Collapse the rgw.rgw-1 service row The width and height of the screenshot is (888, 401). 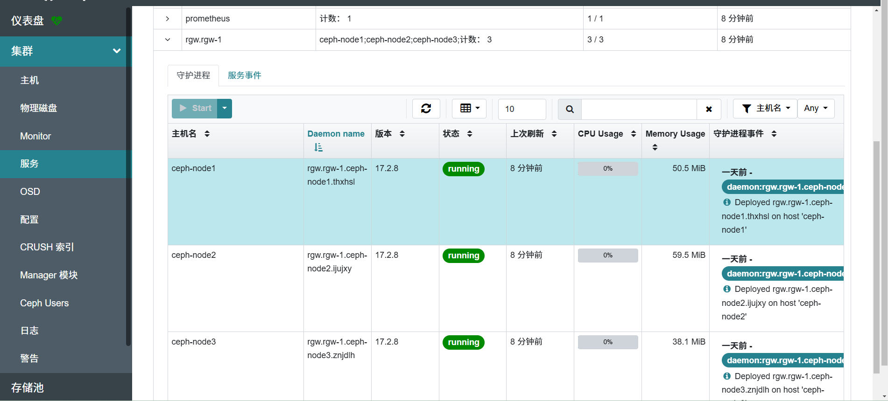[167, 40]
